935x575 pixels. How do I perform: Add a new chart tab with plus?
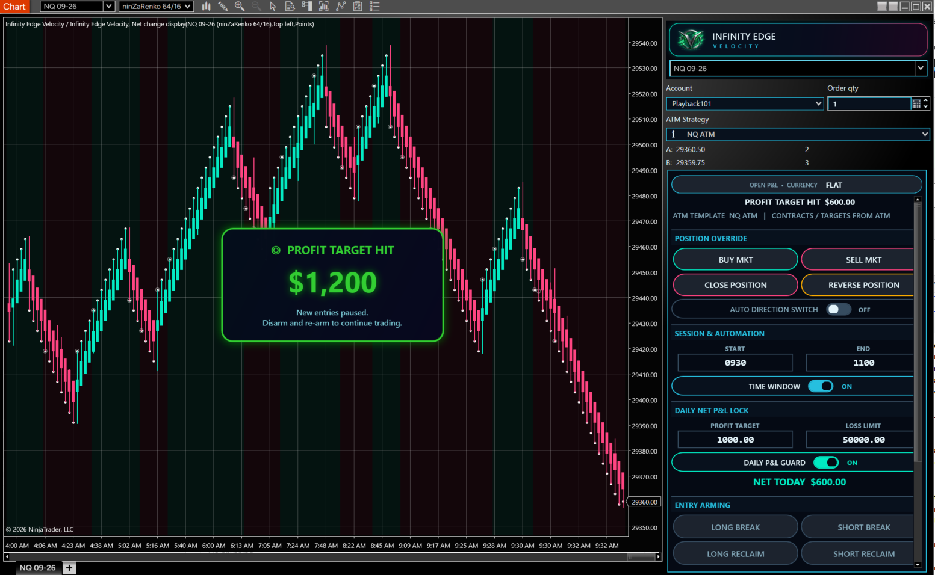69,568
